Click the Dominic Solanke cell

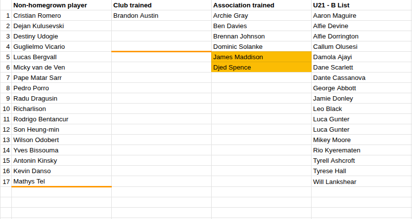(237, 47)
